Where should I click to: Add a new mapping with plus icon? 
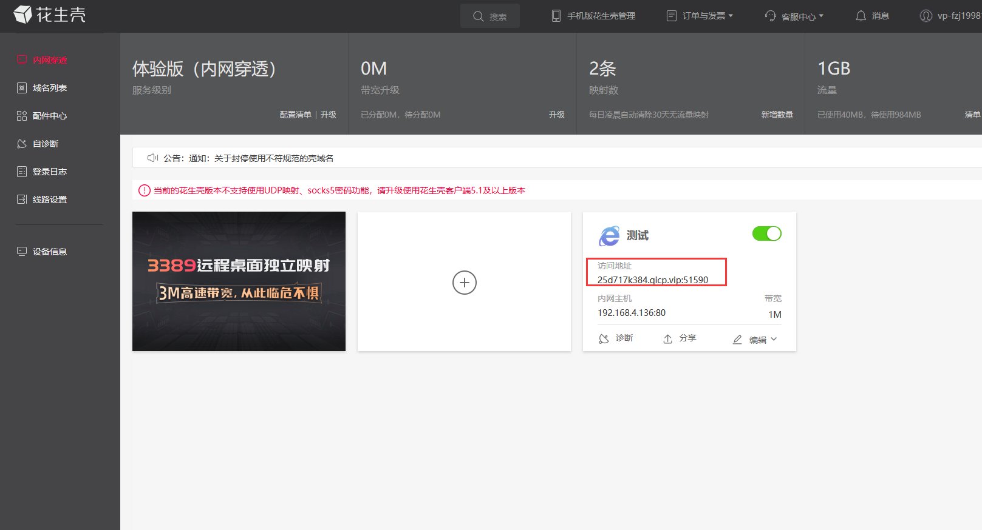coord(465,283)
